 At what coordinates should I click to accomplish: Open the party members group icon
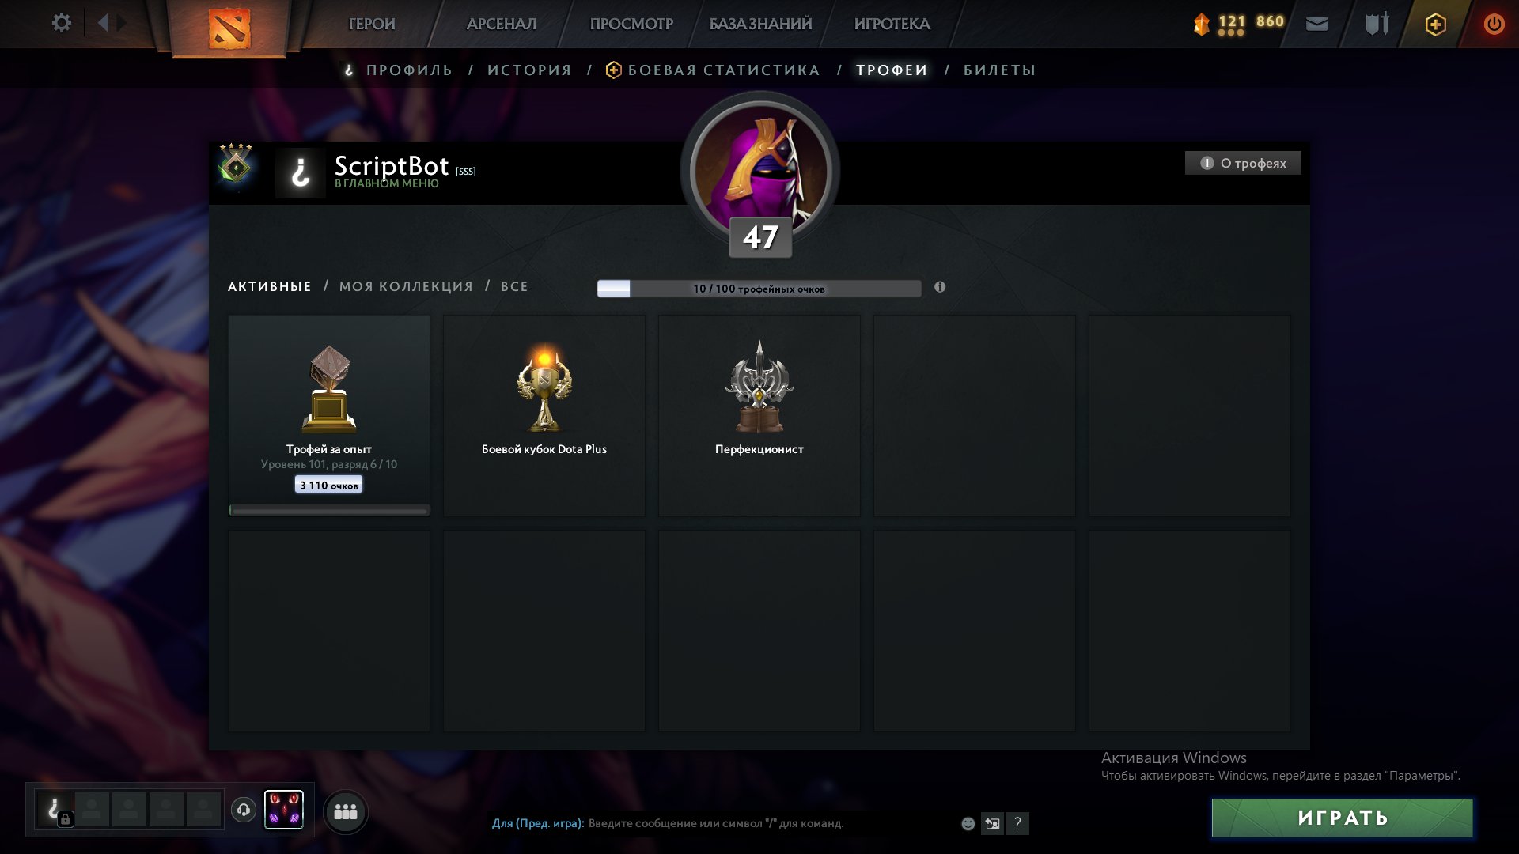coord(346,811)
